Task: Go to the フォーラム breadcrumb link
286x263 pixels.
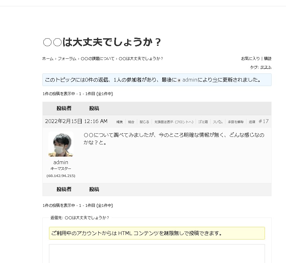Action: pos(67,59)
